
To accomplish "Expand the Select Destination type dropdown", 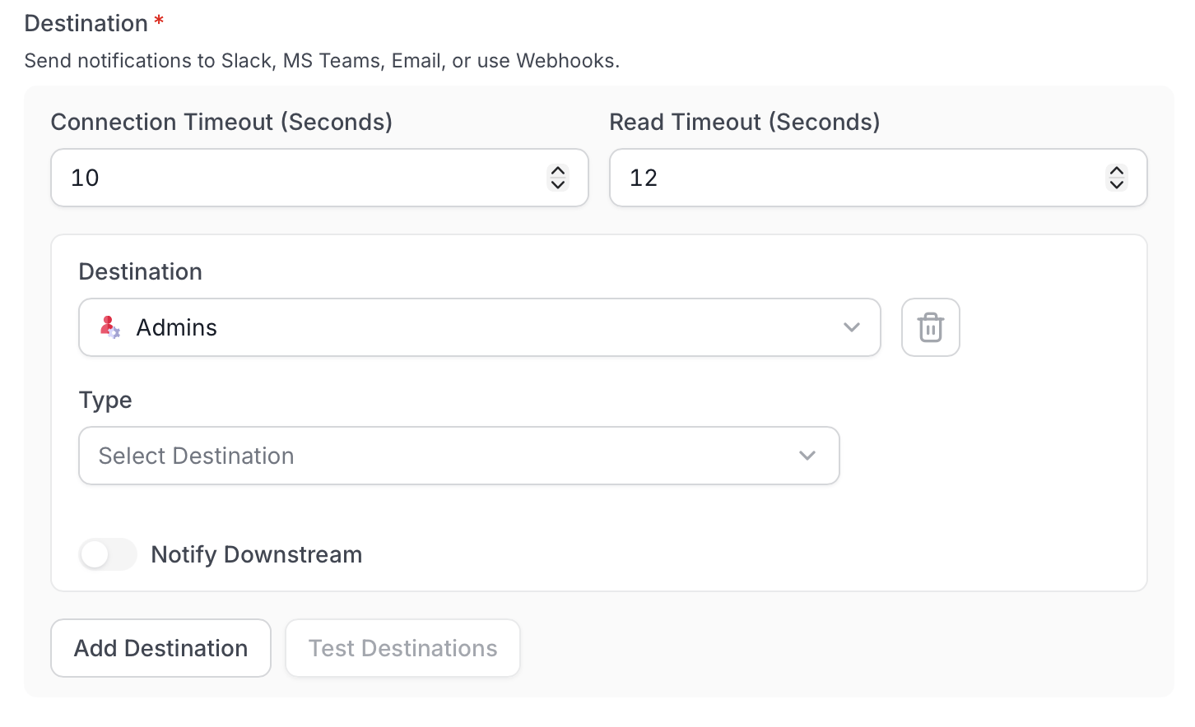I will (x=459, y=456).
